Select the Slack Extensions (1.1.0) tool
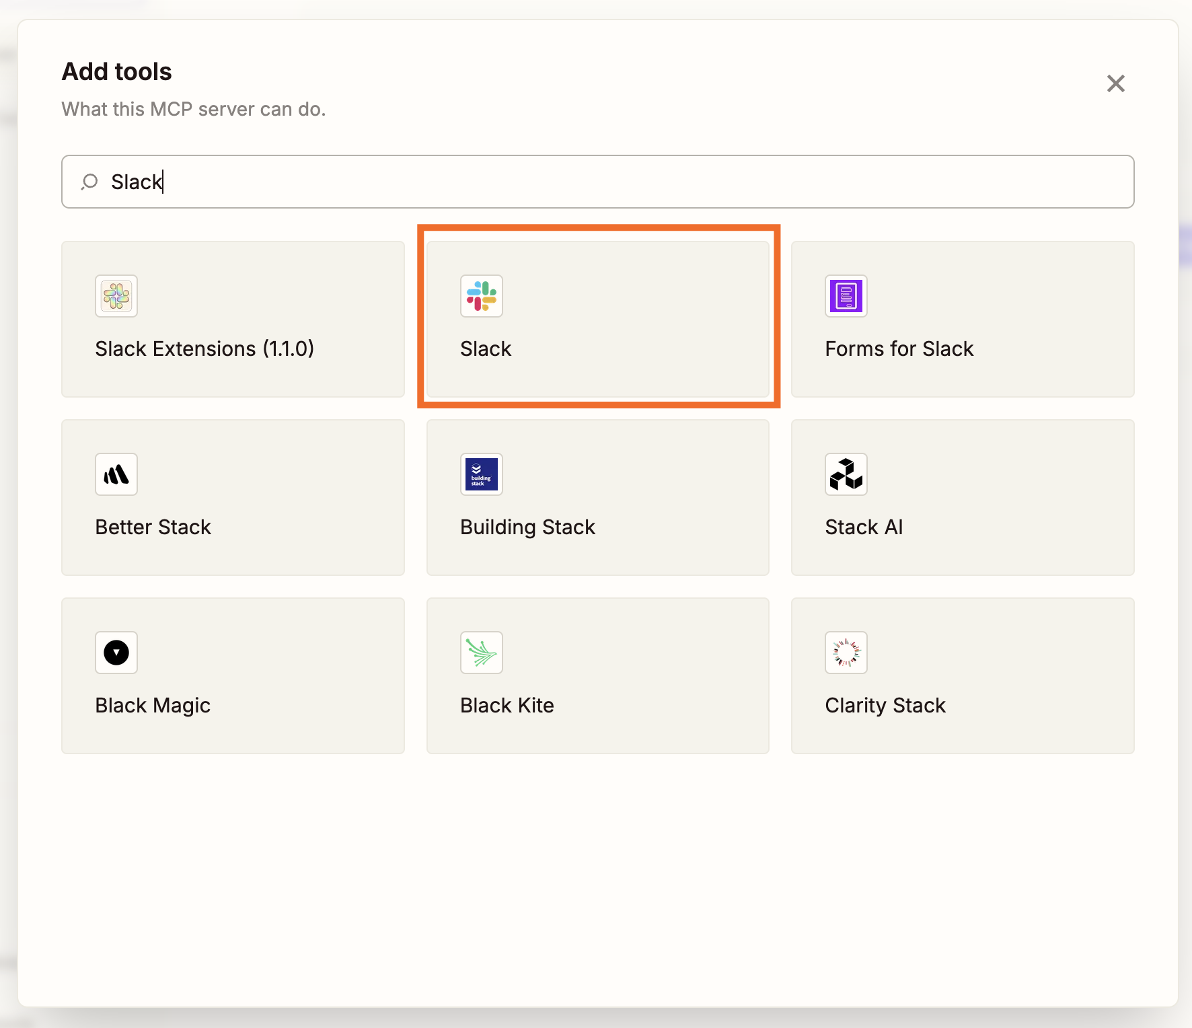 click(233, 319)
